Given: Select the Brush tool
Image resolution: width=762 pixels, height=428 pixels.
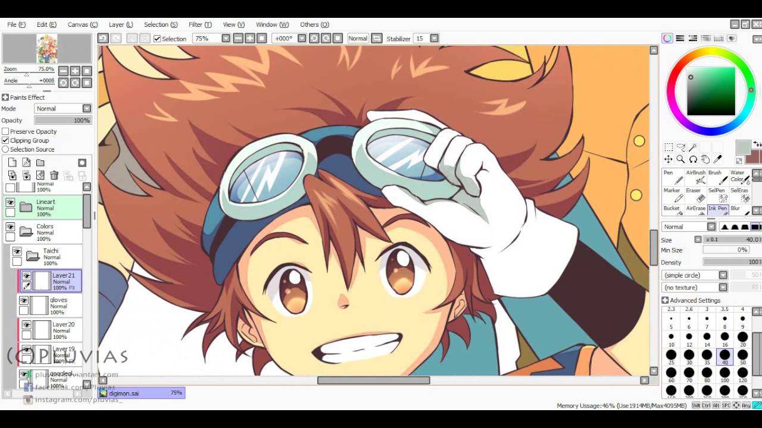Looking at the screenshot, I should 717,177.
